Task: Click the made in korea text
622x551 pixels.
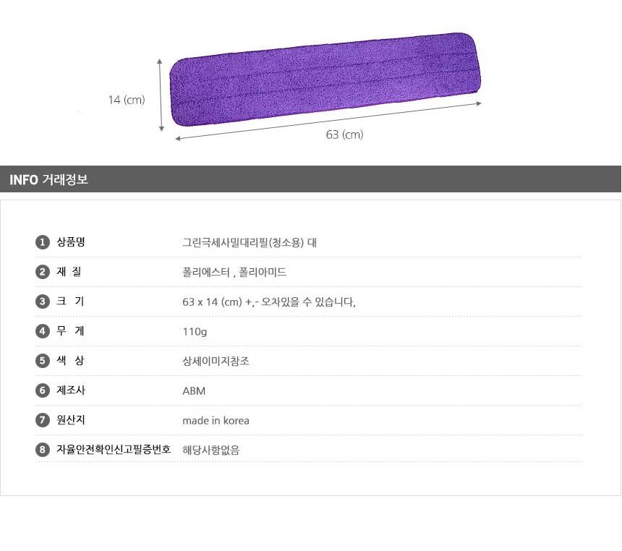Action: click(x=216, y=420)
